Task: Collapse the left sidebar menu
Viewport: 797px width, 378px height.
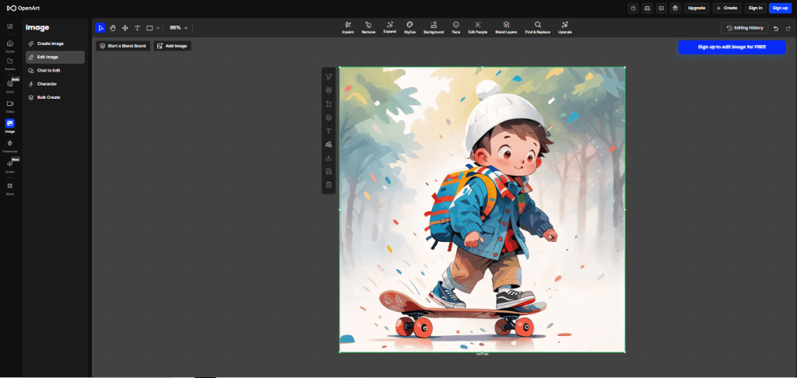Action: pyautogui.click(x=10, y=27)
